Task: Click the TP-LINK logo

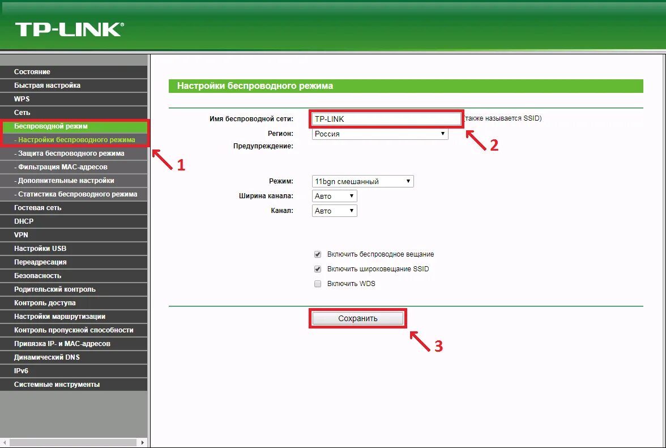Action: [70, 29]
